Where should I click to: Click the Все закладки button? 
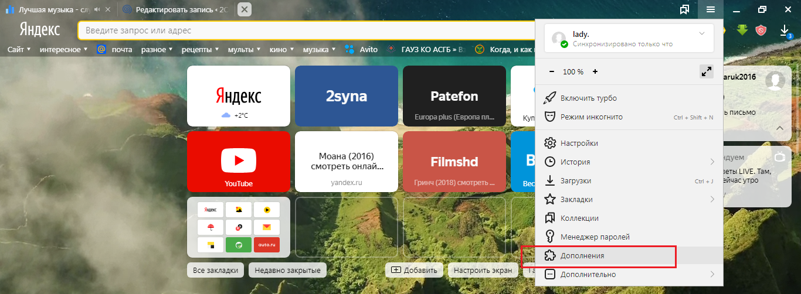[215, 270]
